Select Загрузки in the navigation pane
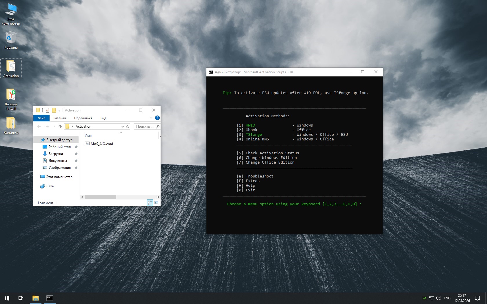 pyautogui.click(x=56, y=154)
